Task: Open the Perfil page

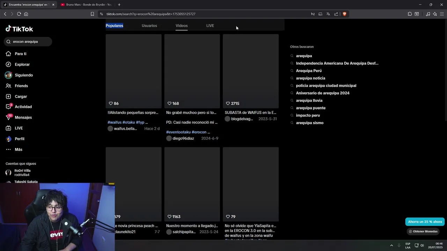Action: pos(15,139)
